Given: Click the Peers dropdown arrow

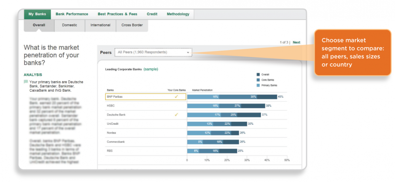Looking at the screenshot, I should pyautogui.click(x=188, y=53).
